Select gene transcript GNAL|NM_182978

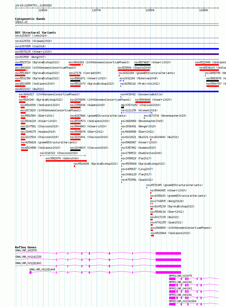[x=26, y=251]
